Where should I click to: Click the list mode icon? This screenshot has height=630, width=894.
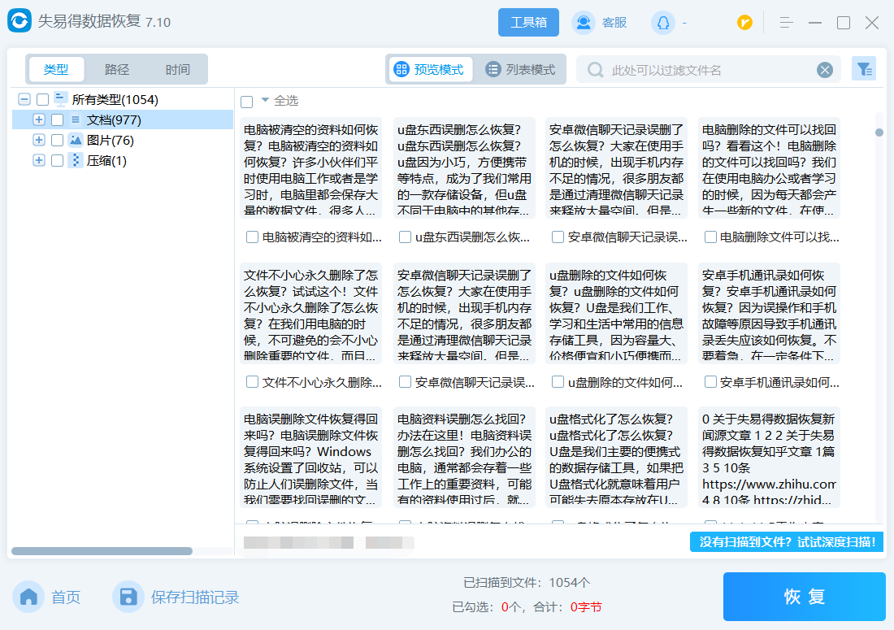tap(493, 69)
